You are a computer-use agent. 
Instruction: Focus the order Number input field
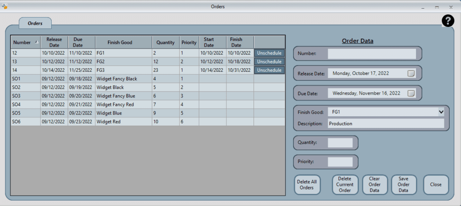[371, 54]
